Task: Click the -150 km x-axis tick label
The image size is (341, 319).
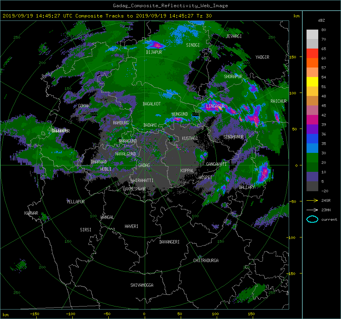Action: (x=34, y=314)
